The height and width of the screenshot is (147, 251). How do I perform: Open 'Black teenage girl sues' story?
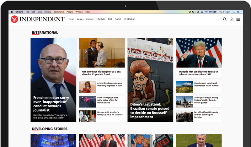108,100
